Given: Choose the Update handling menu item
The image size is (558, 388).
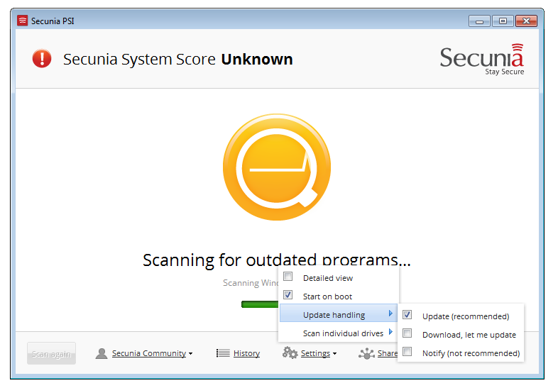Looking at the screenshot, I should pos(339,314).
